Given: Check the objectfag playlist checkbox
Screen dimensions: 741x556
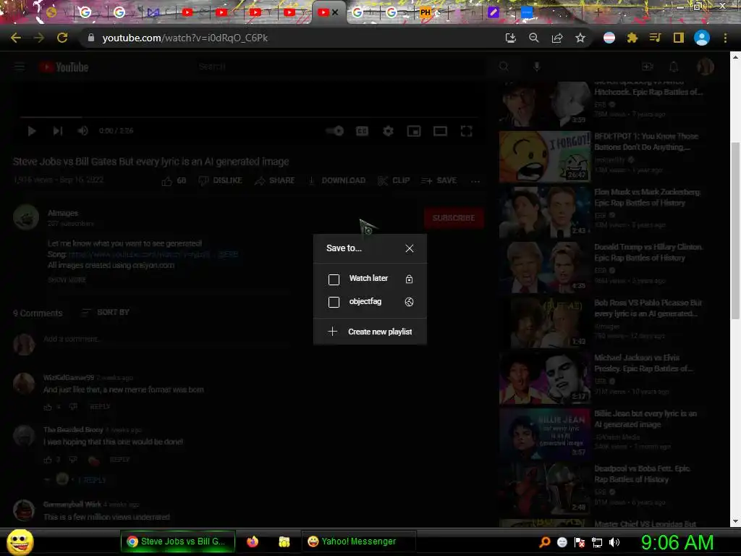Looking at the screenshot, I should tap(334, 302).
